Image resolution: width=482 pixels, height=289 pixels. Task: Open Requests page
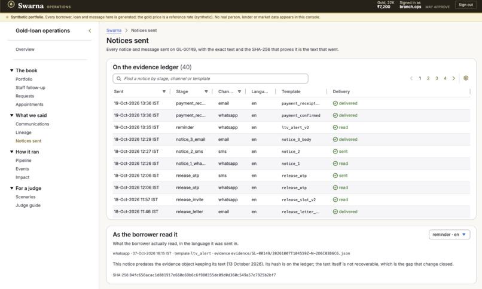pyautogui.click(x=25, y=96)
